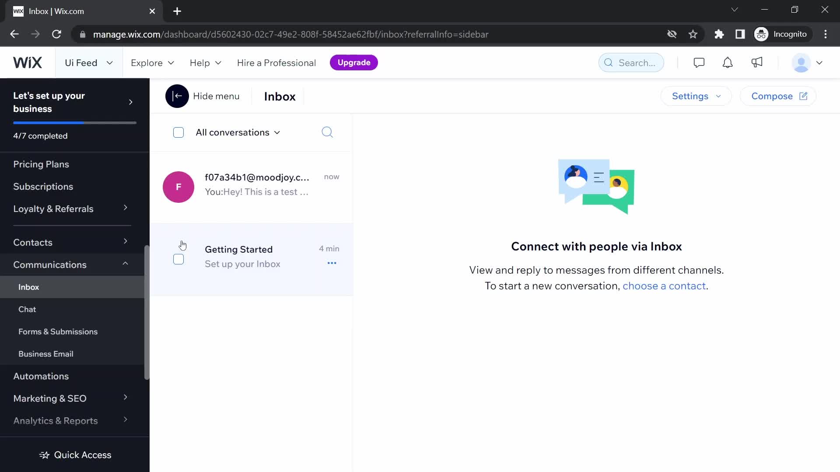Click the top Search field
Image resolution: width=840 pixels, height=472 pixels.
631,62
